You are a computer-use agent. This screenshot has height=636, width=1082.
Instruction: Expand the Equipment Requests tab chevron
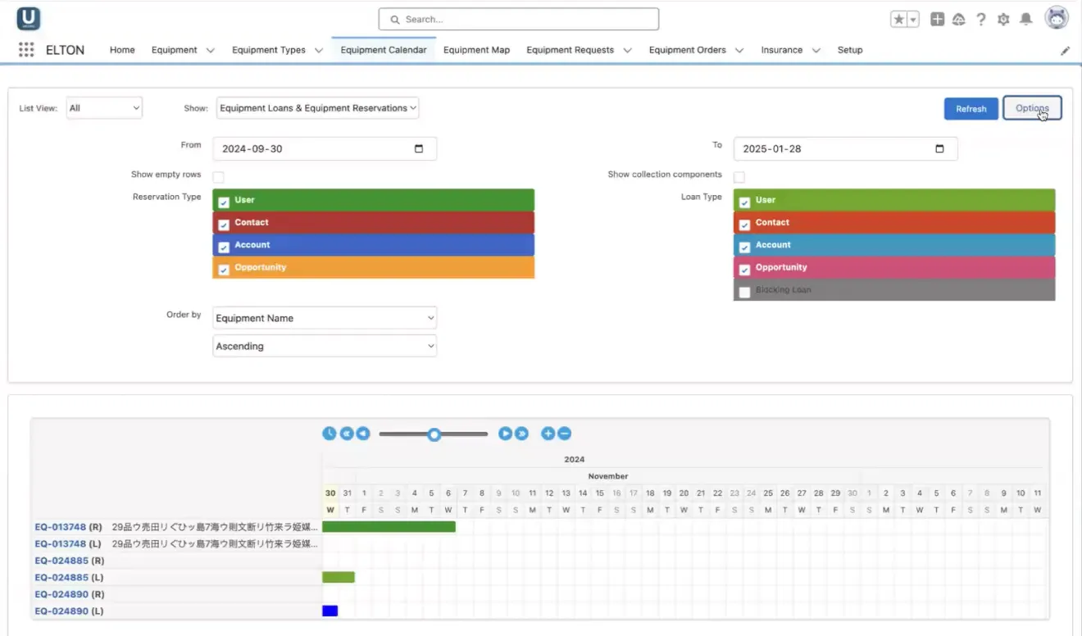click(x=627, y=51)
